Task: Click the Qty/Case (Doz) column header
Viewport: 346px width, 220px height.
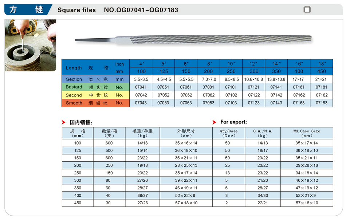Action: [229, 133]
